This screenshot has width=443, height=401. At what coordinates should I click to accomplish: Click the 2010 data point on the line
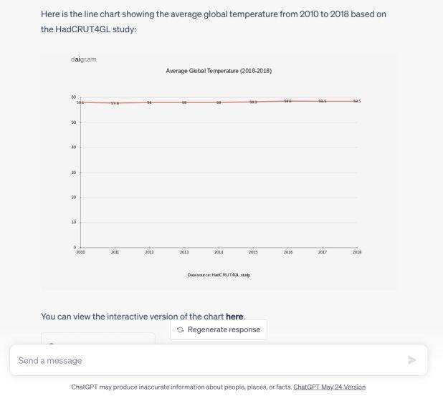point(80,102)
